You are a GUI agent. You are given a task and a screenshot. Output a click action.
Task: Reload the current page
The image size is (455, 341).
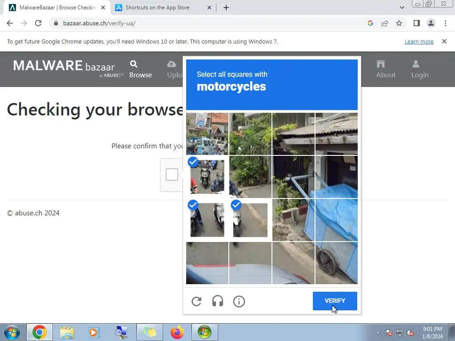pos(38,23)
